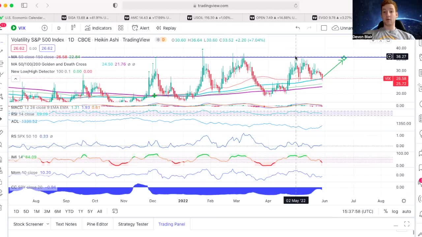
Task: Set chart range to 6M
Action: pyautogui.click(x=57, y=211)
